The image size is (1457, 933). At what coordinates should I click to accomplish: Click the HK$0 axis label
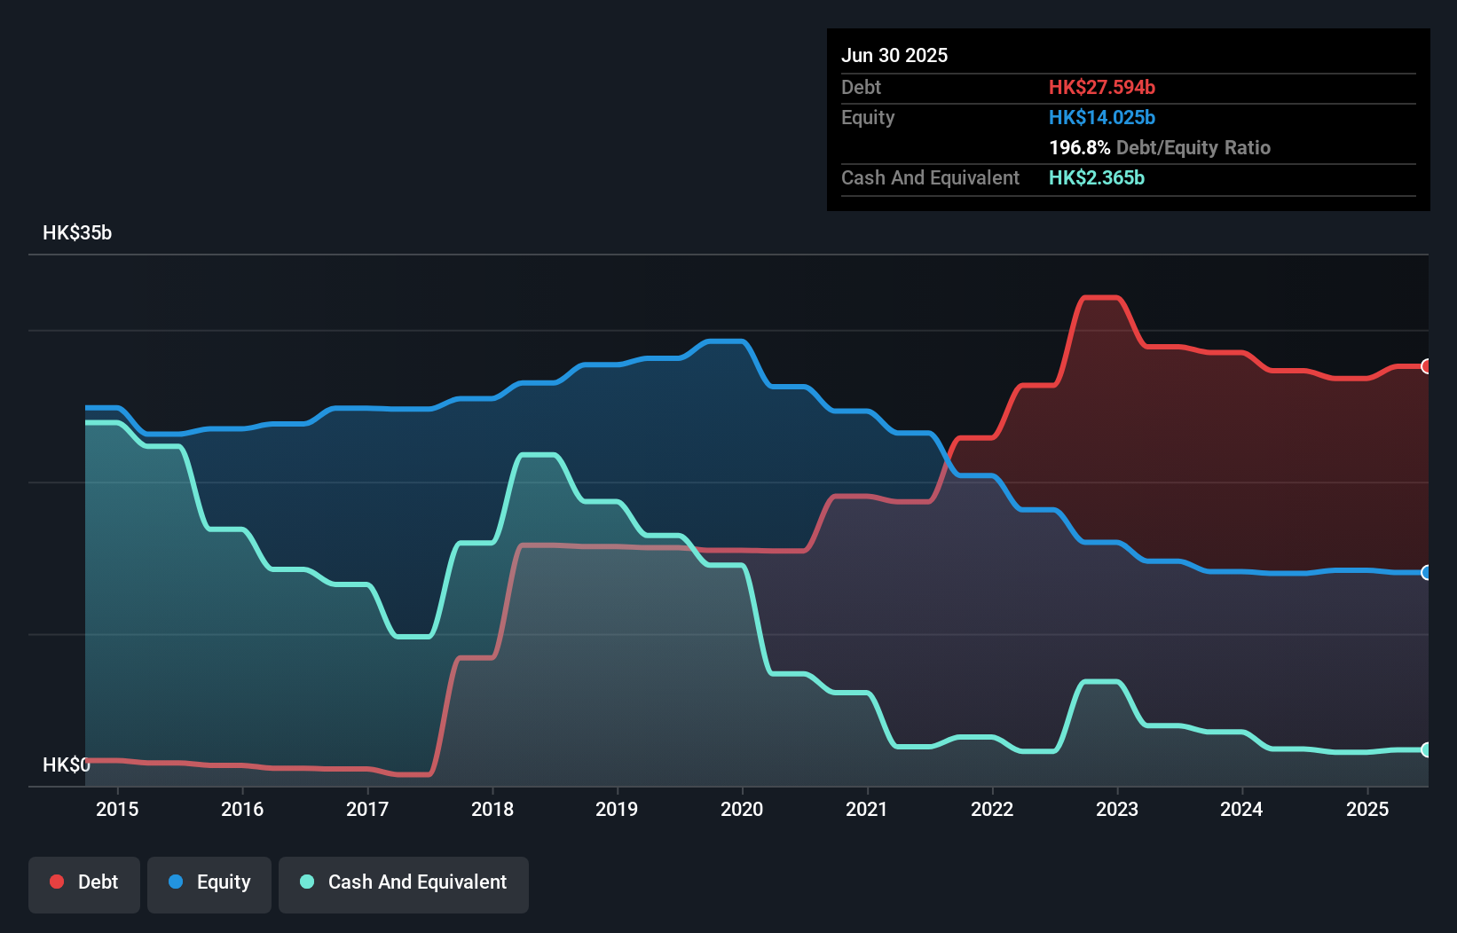(x=67, y=764)
